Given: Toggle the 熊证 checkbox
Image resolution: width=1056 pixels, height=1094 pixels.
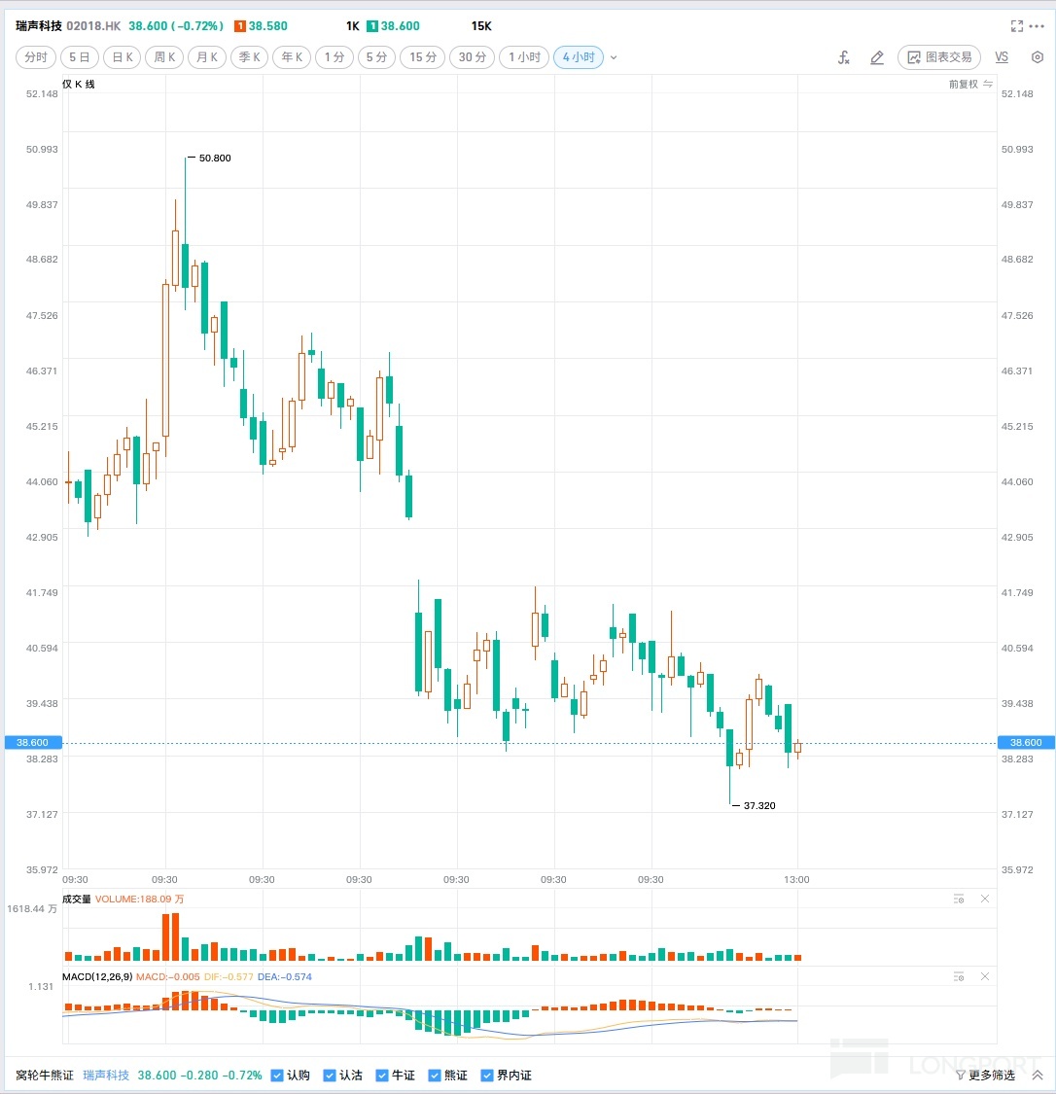Looking at the screenshot, I should pyautogui.click(x=435, y=1076).
